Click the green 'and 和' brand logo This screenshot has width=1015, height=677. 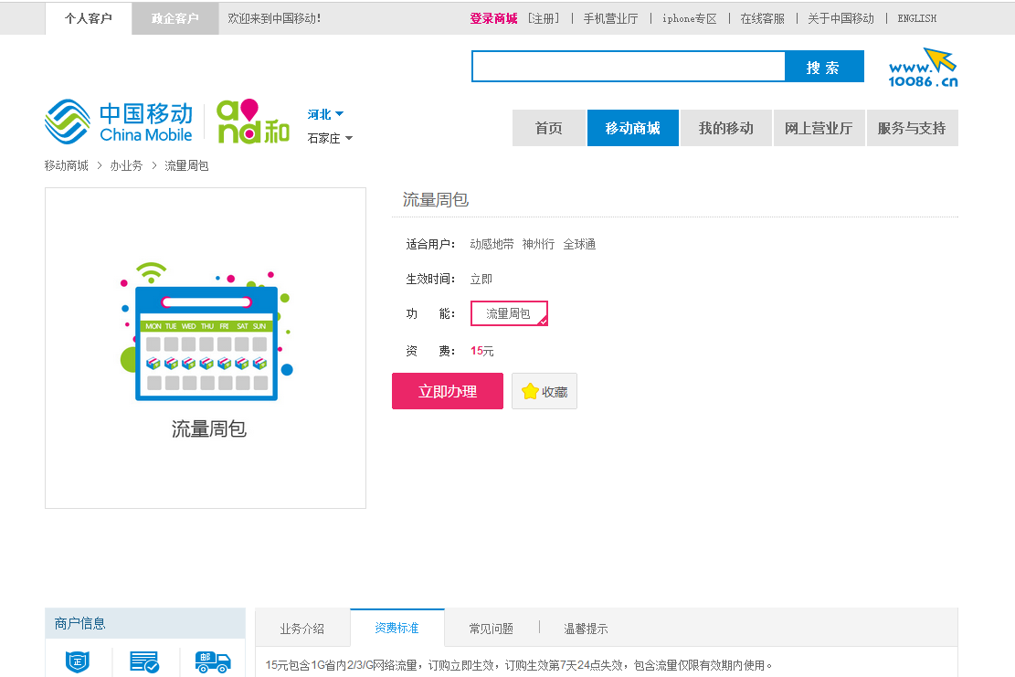[253, 122]
